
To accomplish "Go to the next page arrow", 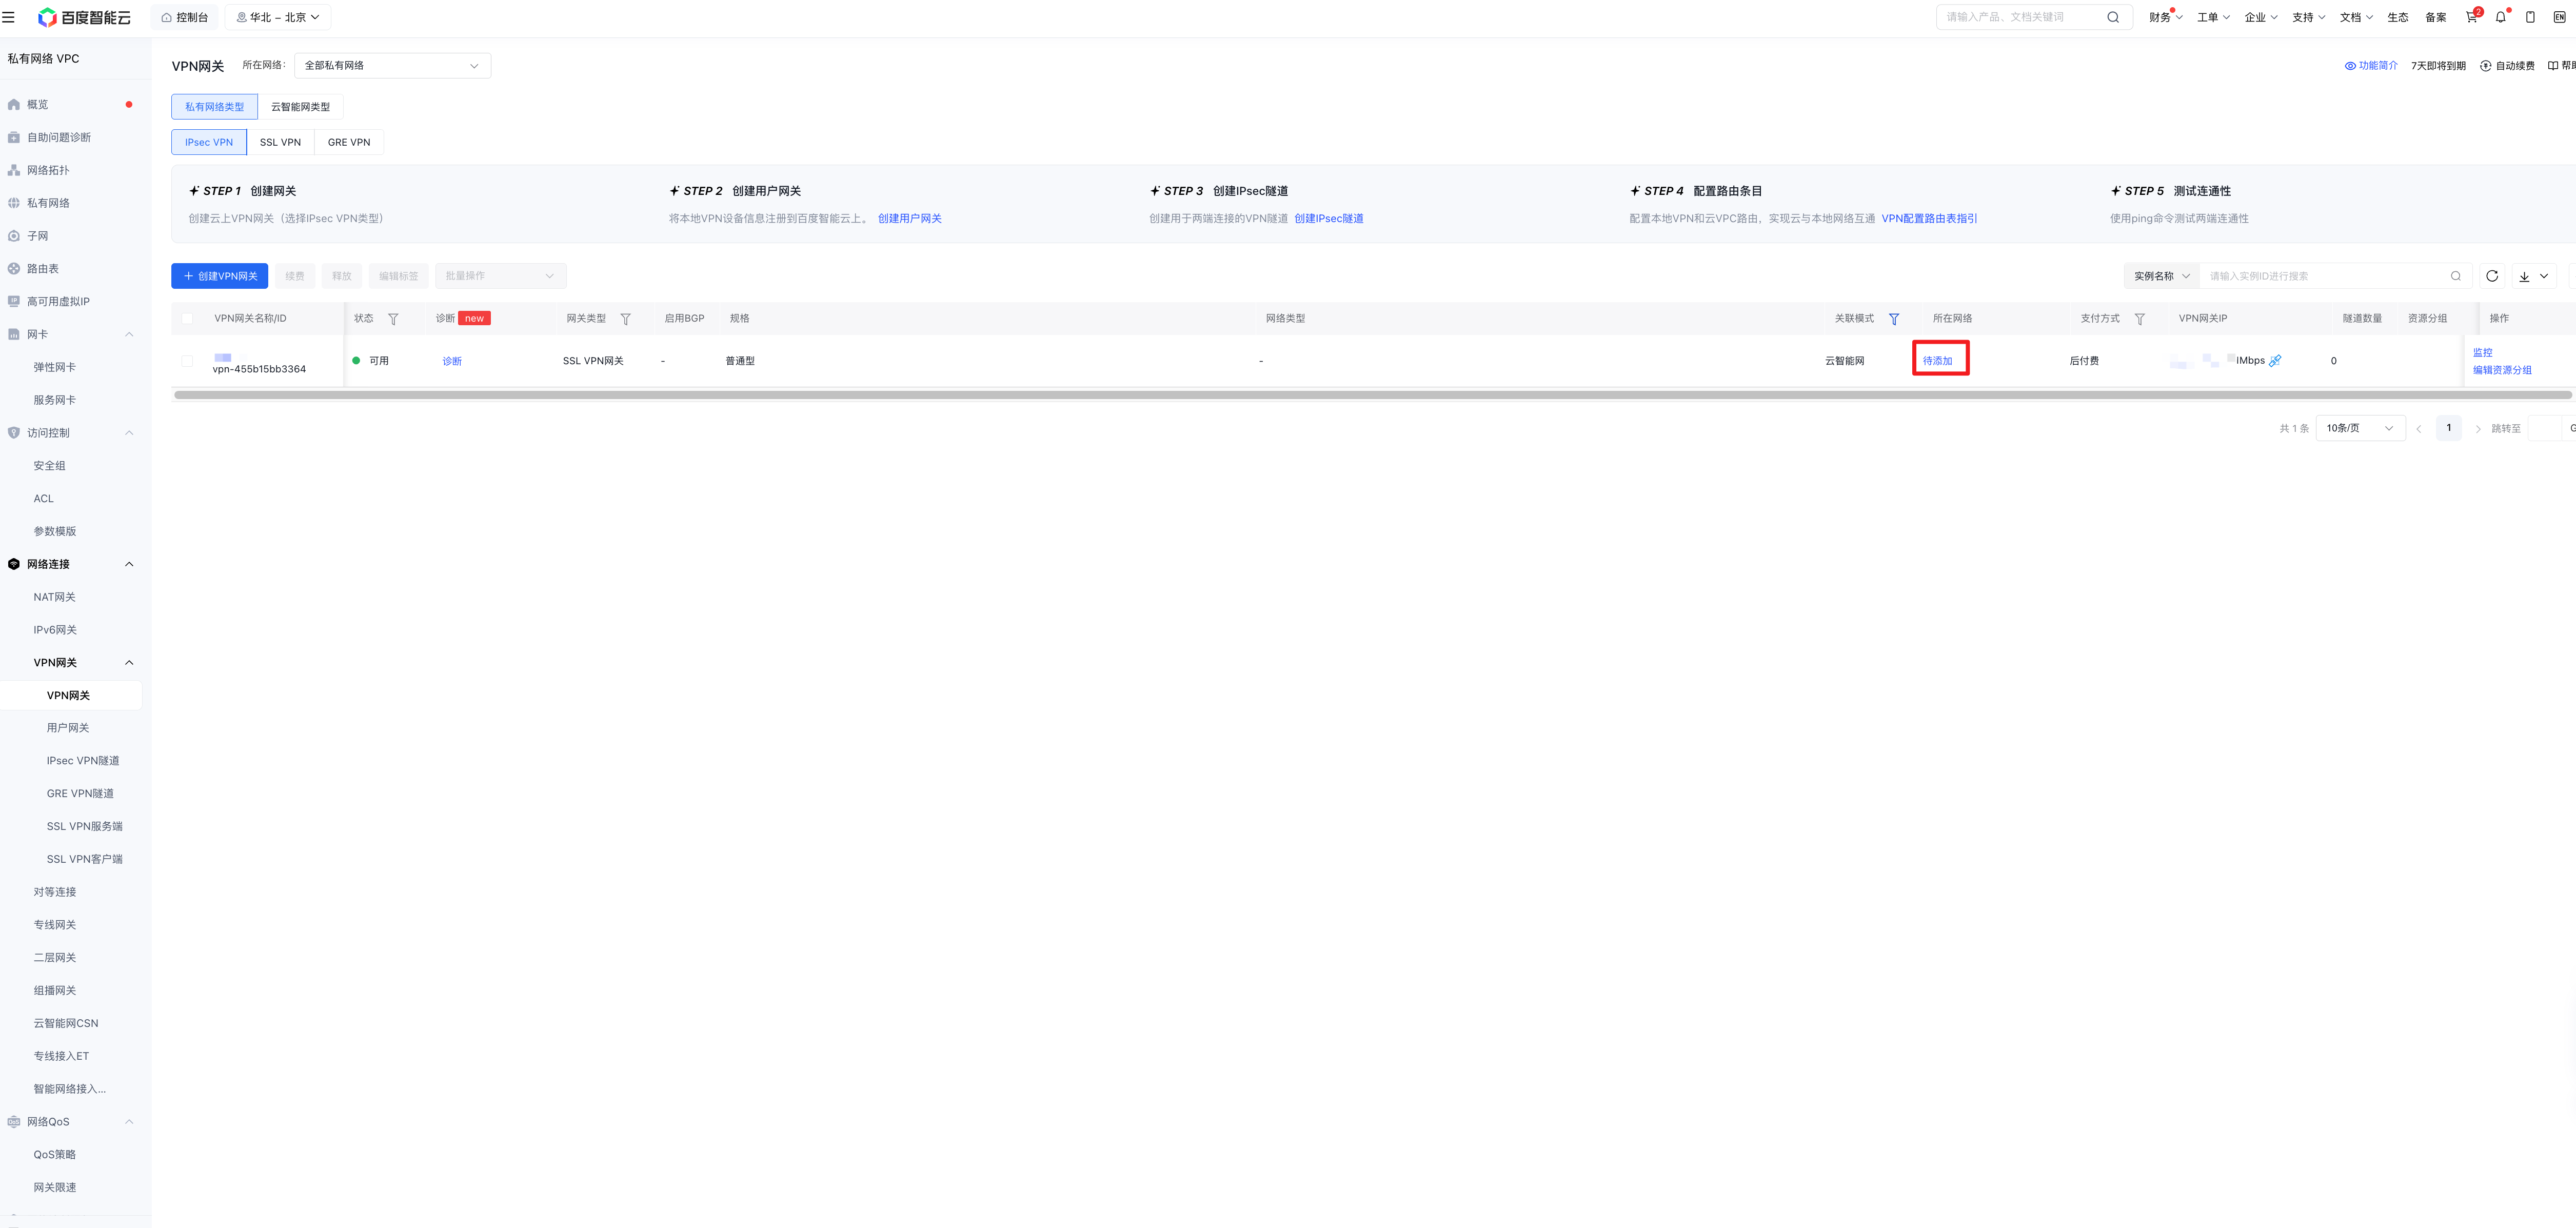I will (2477, 429).
